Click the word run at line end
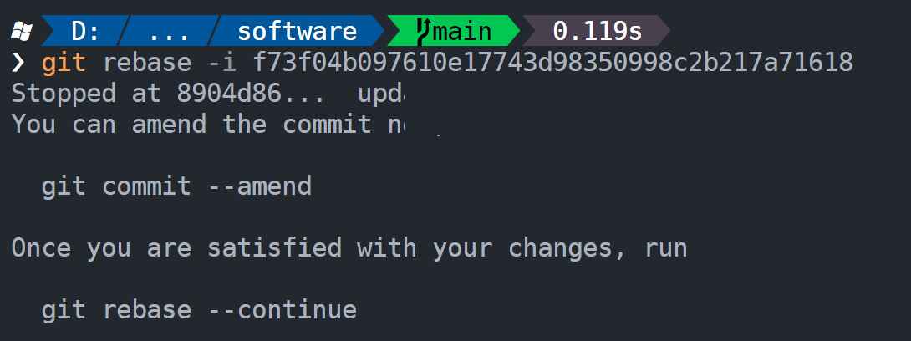The height and width of the screenshot is (341, 911). (x=666, y=248)
